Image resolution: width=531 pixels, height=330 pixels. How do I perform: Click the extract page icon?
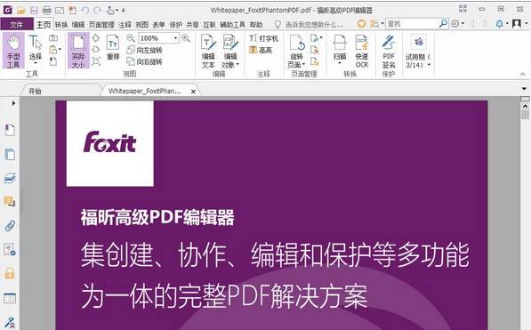click(x=315, y=61)
